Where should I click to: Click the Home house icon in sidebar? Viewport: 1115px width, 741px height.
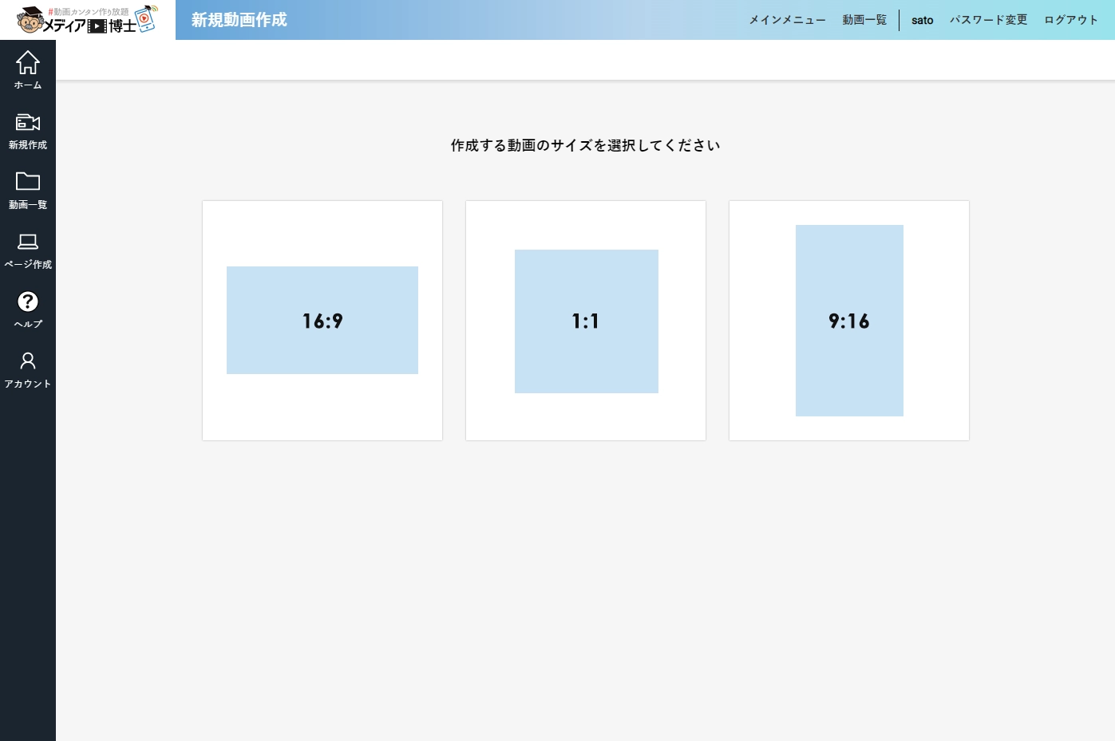pyautogui.click(x=28, y=62)
